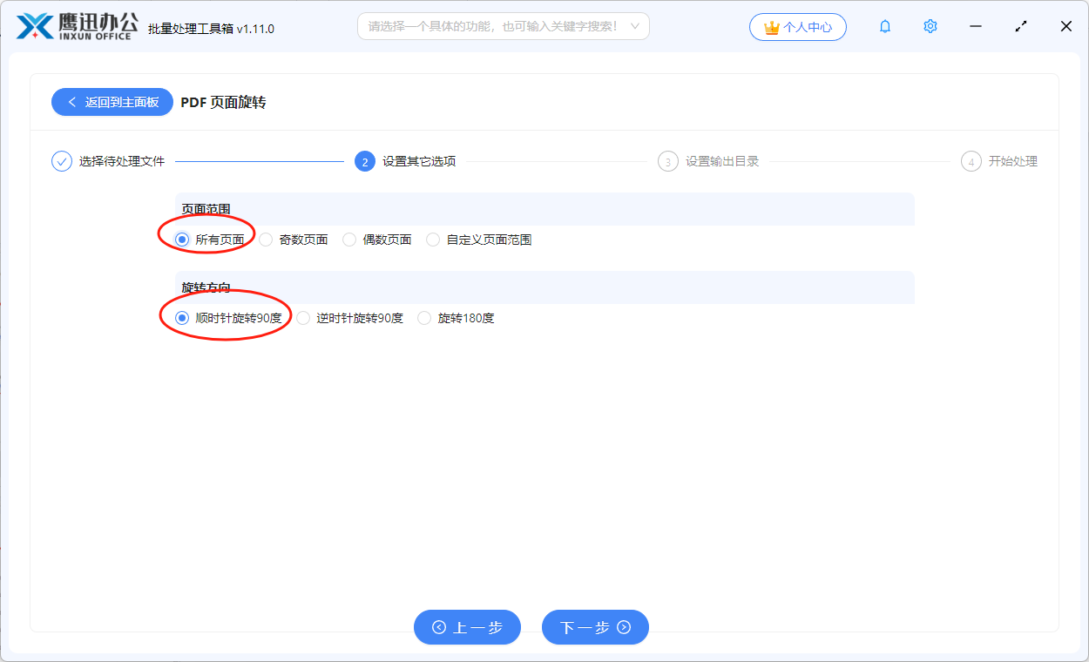
Task: Click the next-step arrow icon on 下一步
Action: pos(624,627)
